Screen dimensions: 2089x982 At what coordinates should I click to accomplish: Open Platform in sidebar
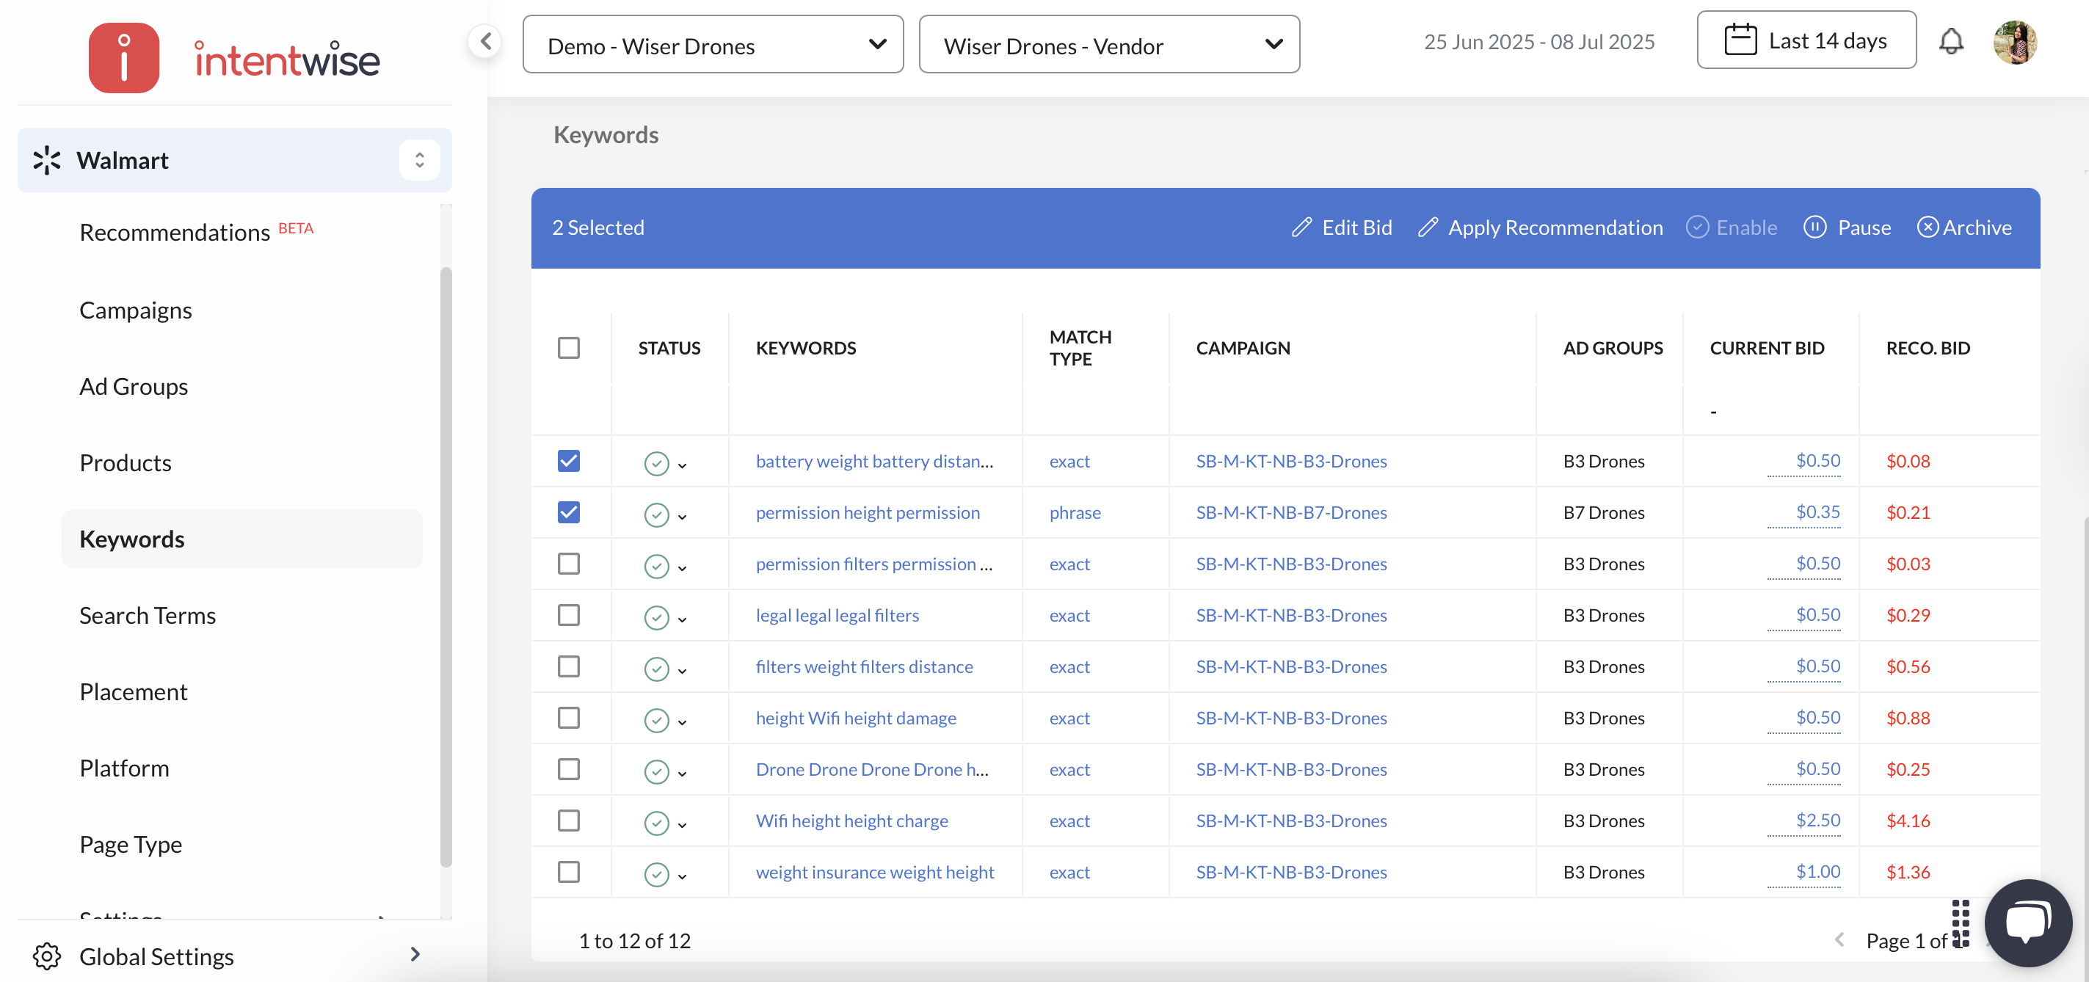point(124,768)
